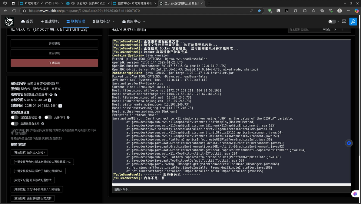
Task: Open [开服教程] 三分钟小白开服入门到精通 button
Action: [x=37, y=189]
